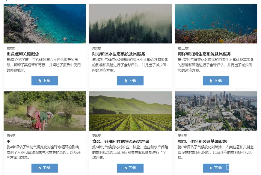The image size is (261, 175).
Task: Open the coral reef fish thumbnail
Action: (x=216, y=24)
